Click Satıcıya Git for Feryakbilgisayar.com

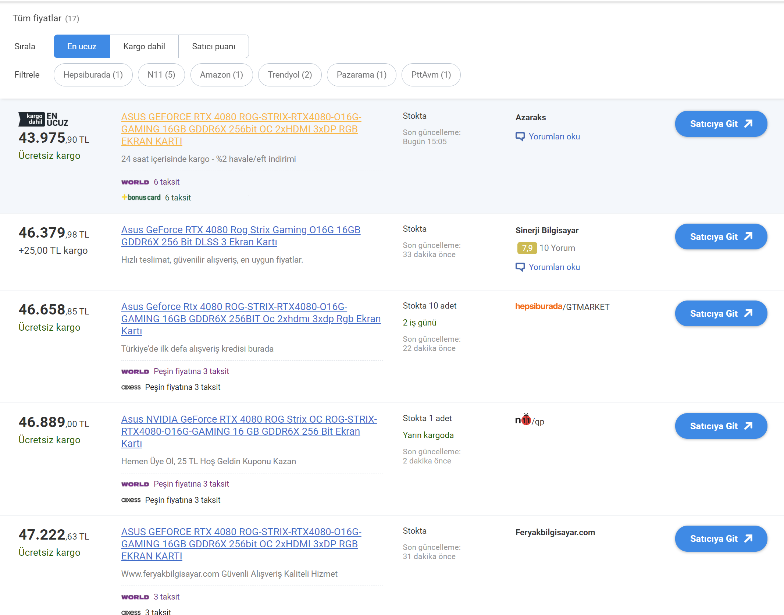721,538
